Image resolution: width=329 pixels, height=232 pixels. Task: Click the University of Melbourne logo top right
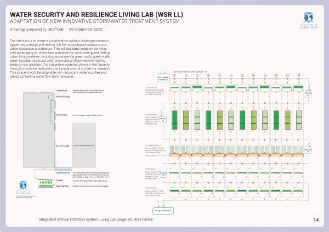click(x=308, y=20)
